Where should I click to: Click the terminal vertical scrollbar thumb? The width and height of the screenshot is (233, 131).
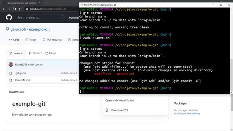tap(232, 75)
